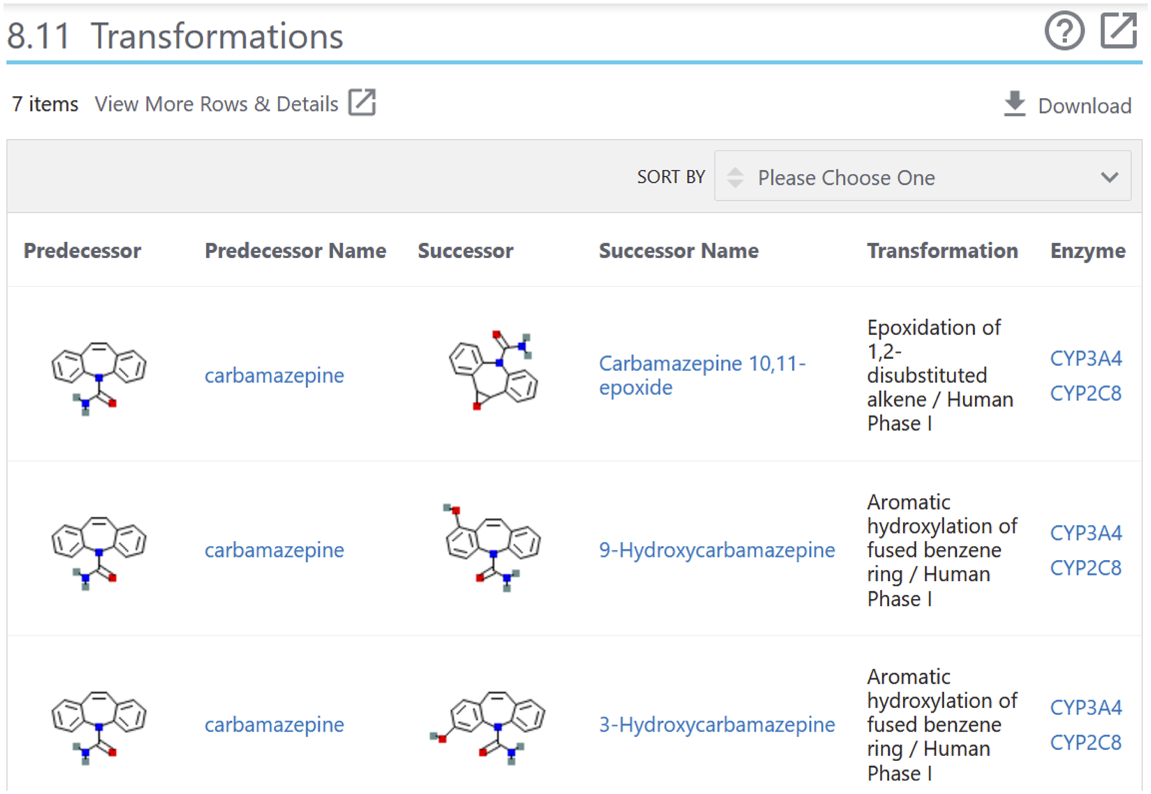Click CYP3A4 enzyme in epoxidation row

[1085, 358]
